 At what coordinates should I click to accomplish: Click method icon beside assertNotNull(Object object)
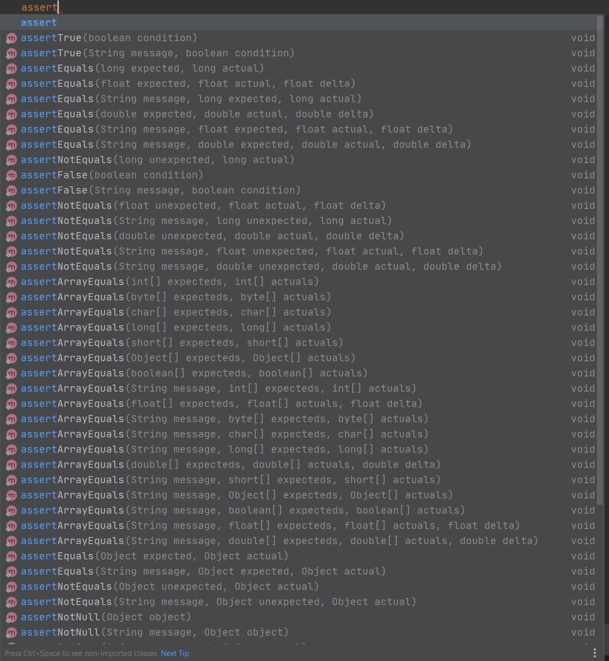(x=11, y=617)
